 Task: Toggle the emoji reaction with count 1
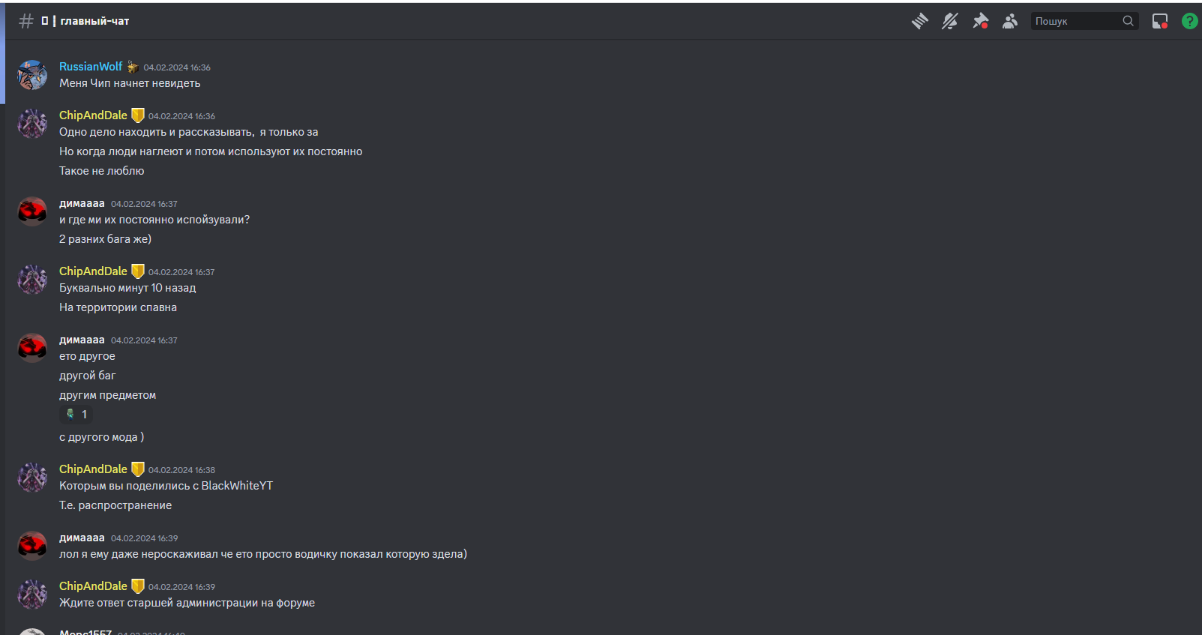76,415
